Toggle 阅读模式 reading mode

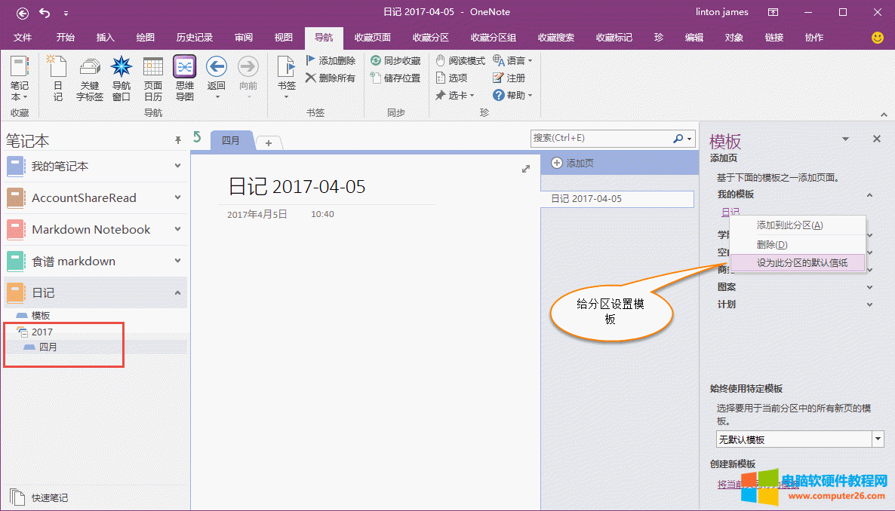441,60
